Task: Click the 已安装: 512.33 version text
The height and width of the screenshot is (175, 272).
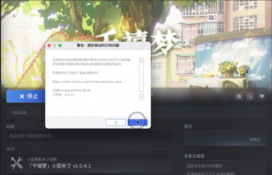Action: click(x=63, y=95)
